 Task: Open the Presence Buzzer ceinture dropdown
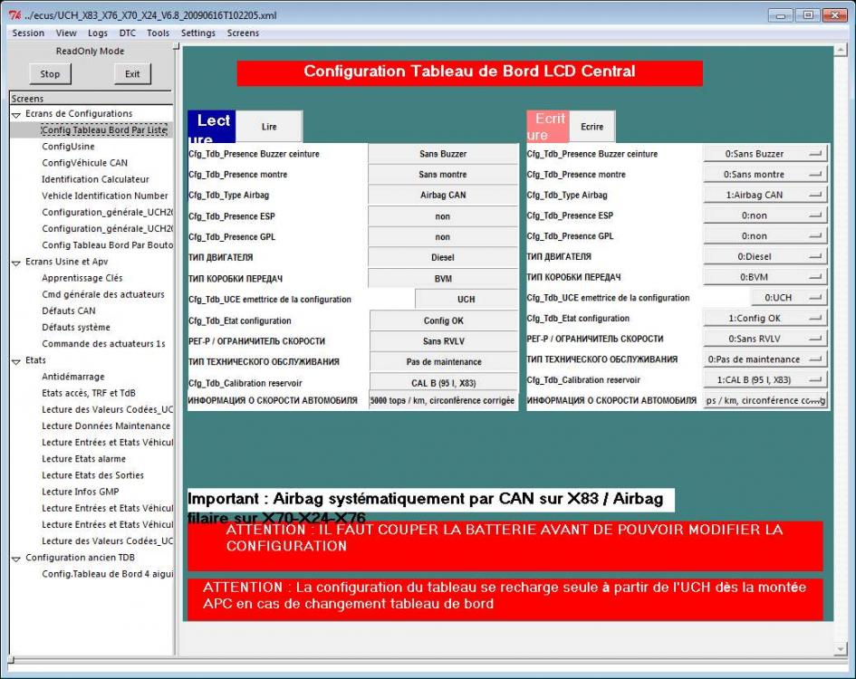point(765,154)
